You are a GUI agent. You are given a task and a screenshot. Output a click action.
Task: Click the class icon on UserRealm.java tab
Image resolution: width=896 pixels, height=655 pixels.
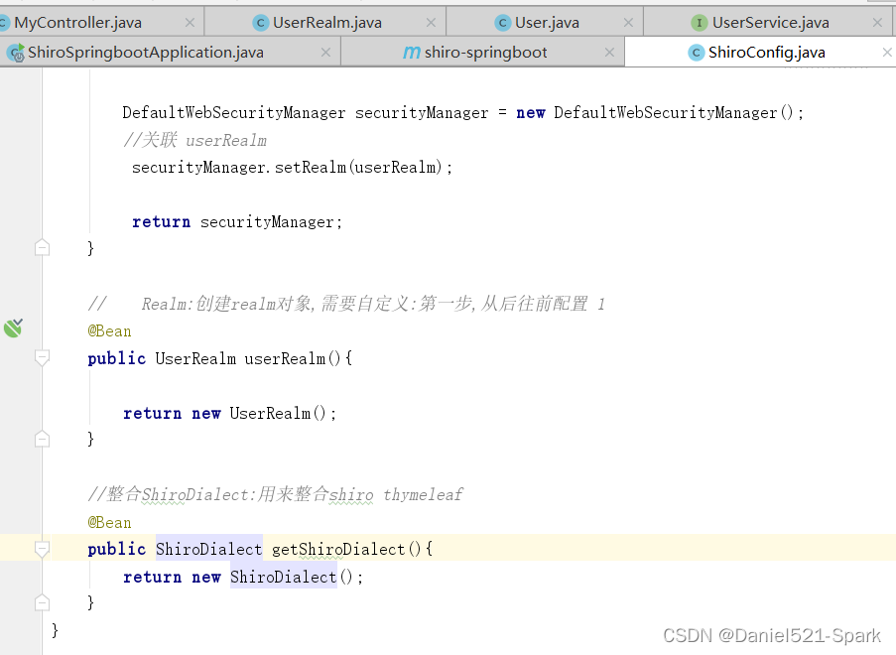[x=261, y=23]
